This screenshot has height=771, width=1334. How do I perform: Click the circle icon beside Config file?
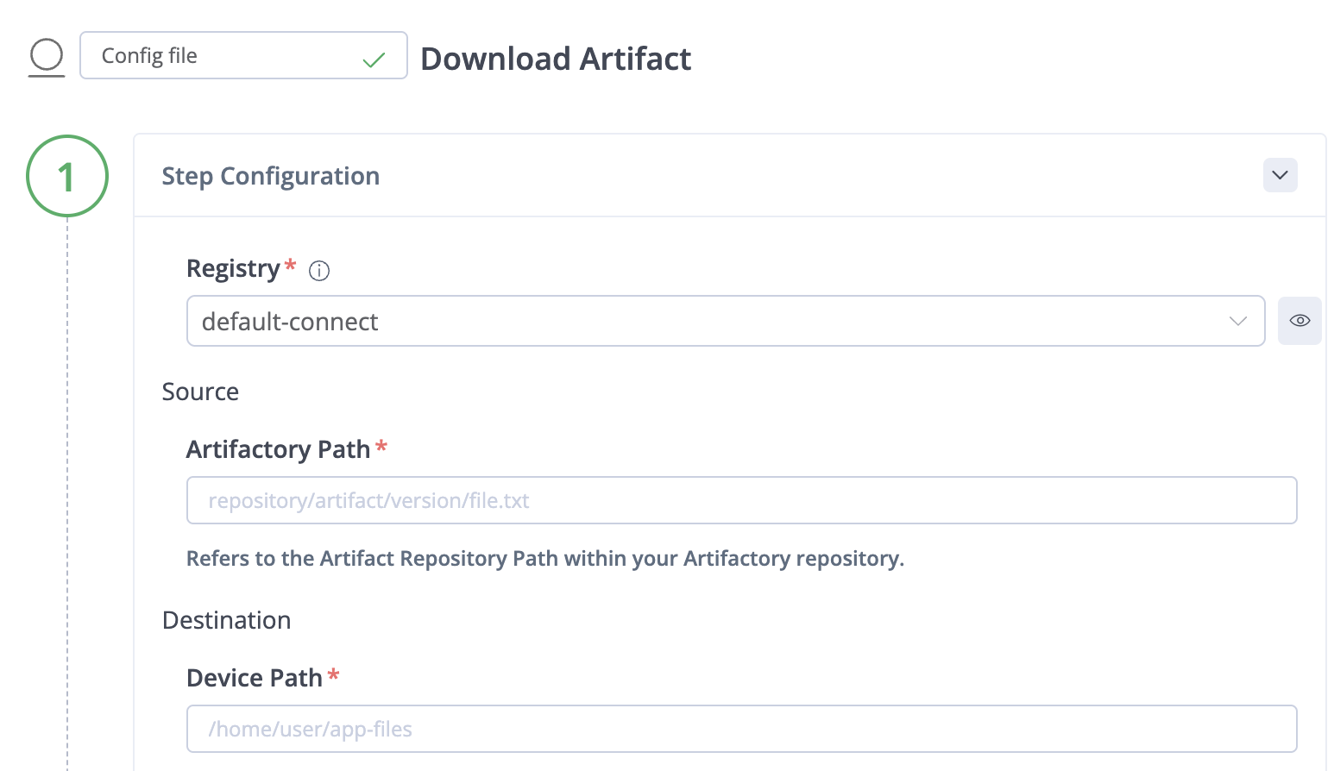pyautogui.click(x=47, y=57)
